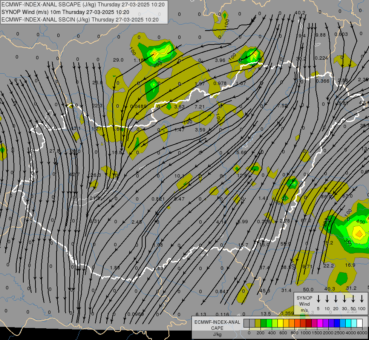This screenshot has width=369, height=340.
Task: Click the 50 m/s wind arrow in legend
Action: [x=353, y=299]
